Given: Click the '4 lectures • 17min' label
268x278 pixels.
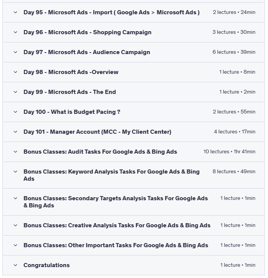Looking at the screenshot, I should click(x=235, y=132).
